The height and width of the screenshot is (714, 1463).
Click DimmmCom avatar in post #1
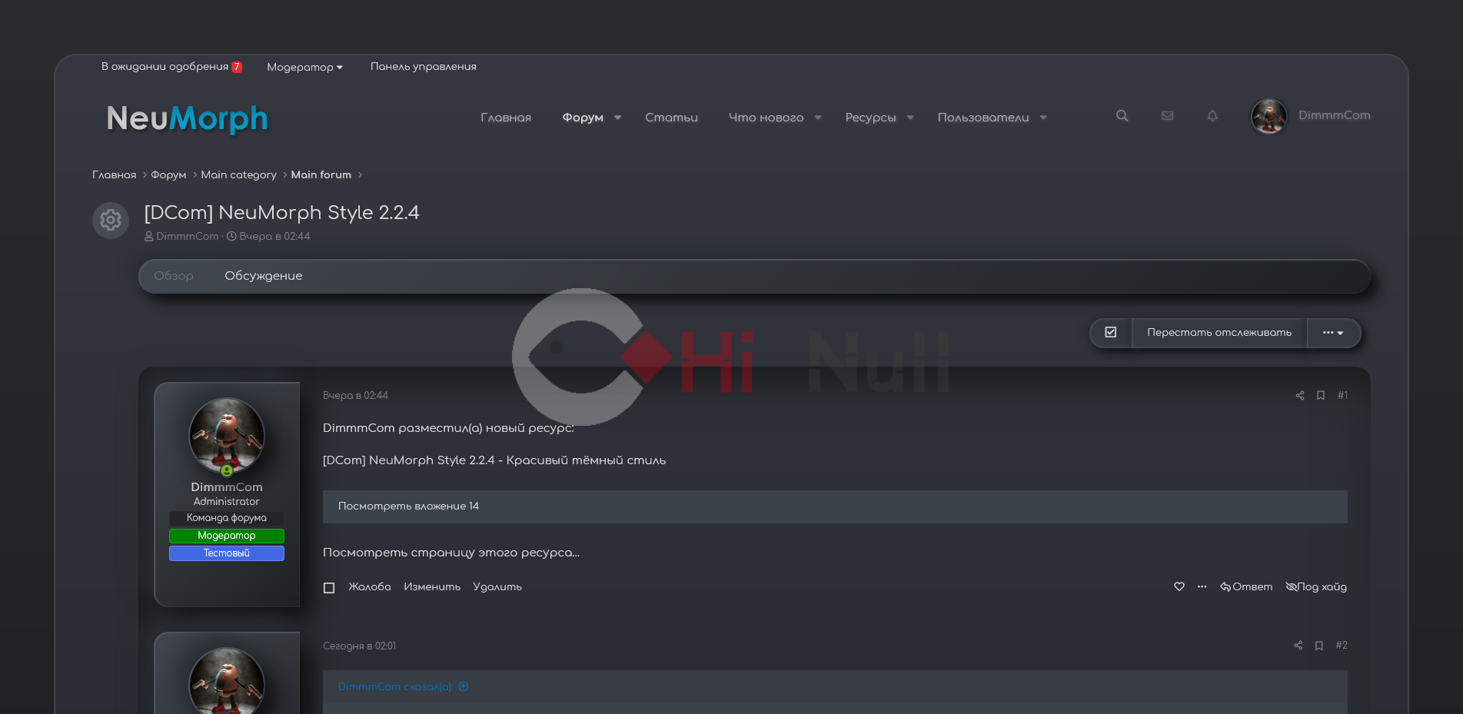[x=227, y=435]
